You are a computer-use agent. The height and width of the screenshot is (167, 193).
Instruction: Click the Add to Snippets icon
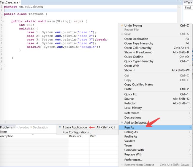coord(122,123)
